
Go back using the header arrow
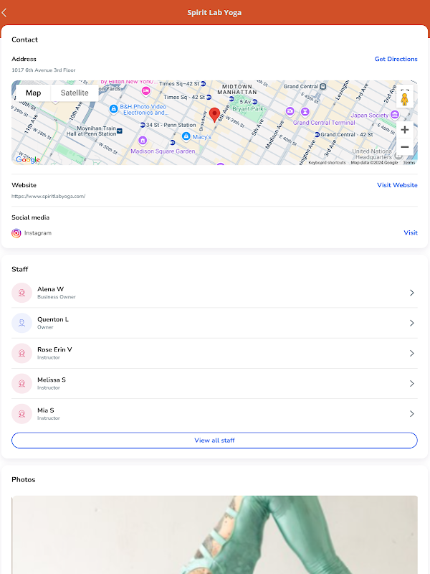4,13
